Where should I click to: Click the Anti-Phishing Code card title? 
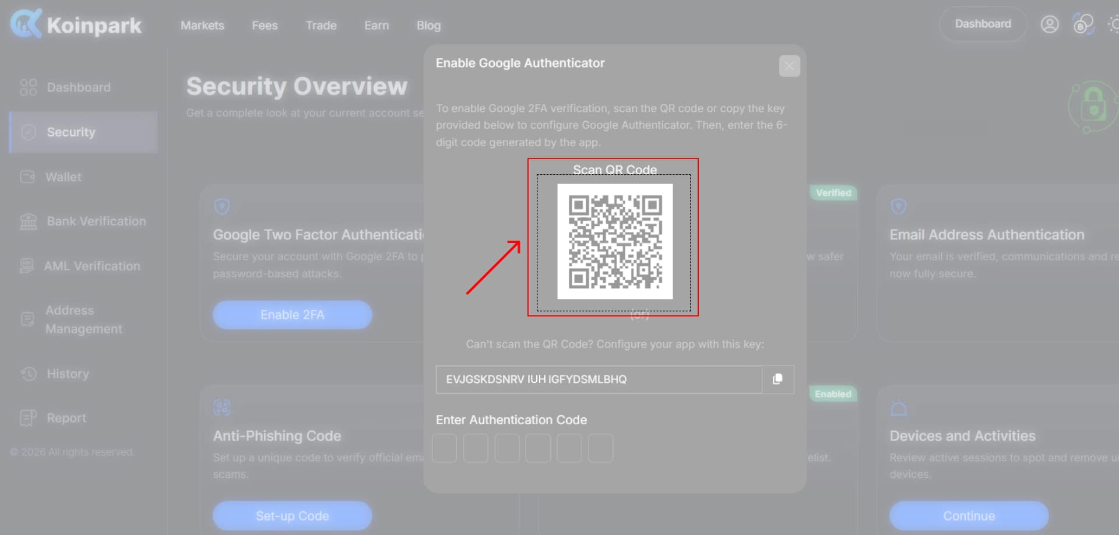tap(277, 436)
